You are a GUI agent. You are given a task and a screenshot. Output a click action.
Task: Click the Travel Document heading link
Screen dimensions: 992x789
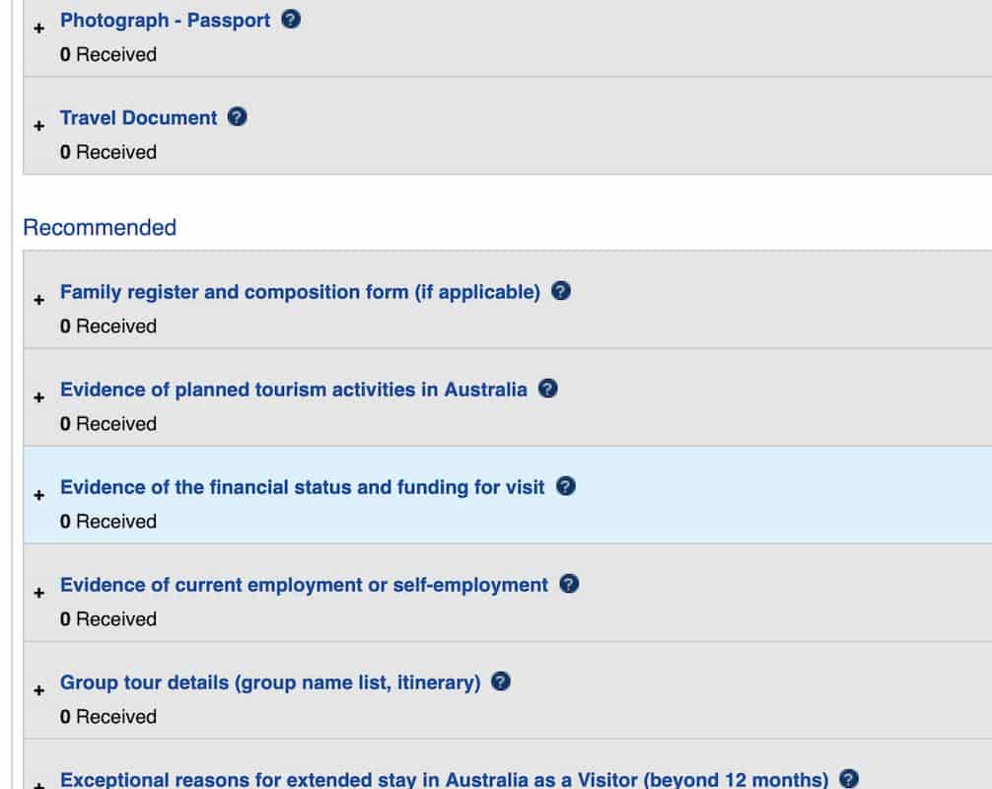click(x=138, y=118)
